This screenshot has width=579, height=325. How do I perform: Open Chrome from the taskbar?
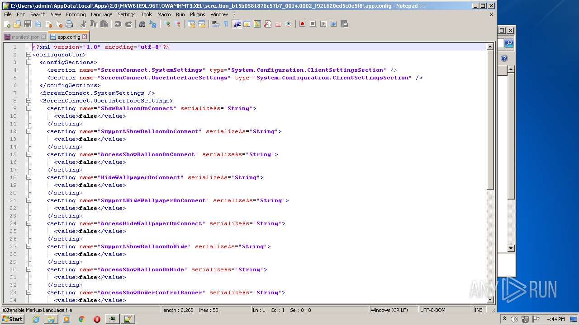(x=81, y=319)
